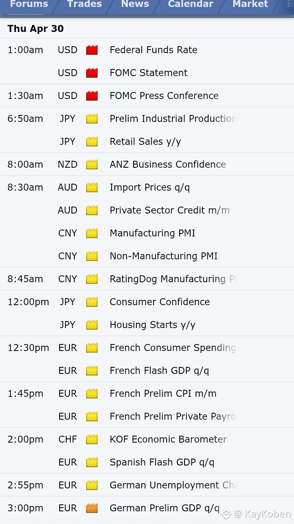Open the RatingDog Manufacturing PMI event row
294x524 pixels.
click(x=147, y=279)
